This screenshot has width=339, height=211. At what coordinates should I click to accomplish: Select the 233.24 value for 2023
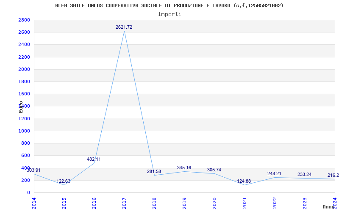[304, 175]
